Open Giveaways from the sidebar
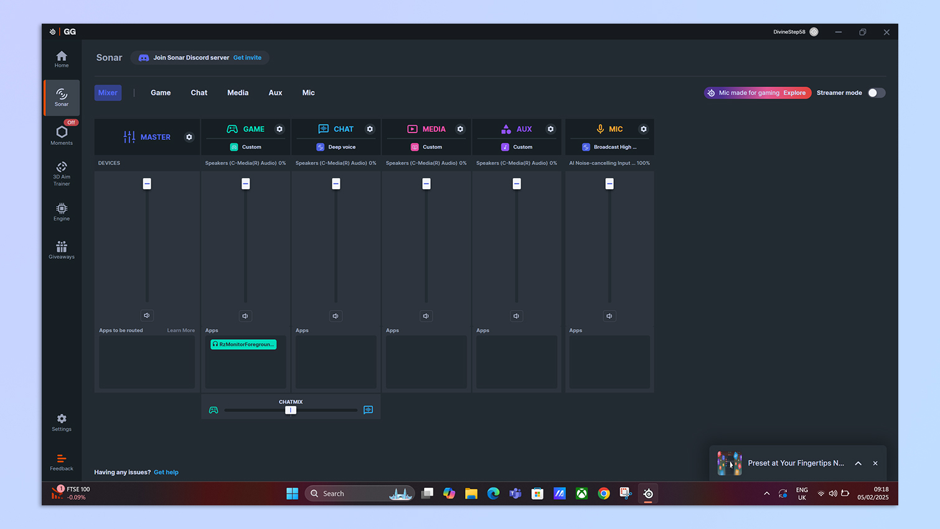940x529 pixels. click(x=62, y=250)
